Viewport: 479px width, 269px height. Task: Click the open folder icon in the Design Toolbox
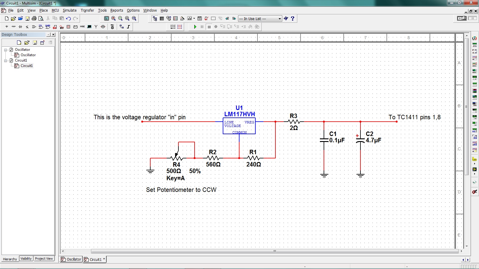coord(27,42)
